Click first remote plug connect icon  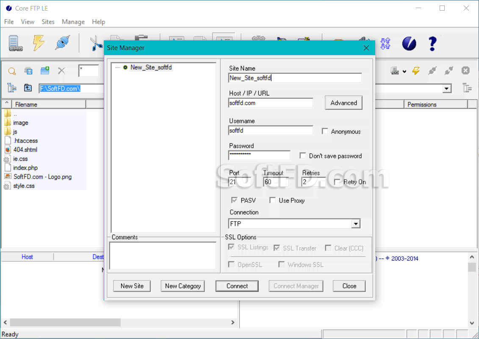pyautogui.click(x=432, y=71)
